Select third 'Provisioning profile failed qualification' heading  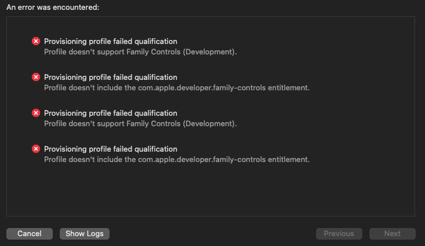111,113
